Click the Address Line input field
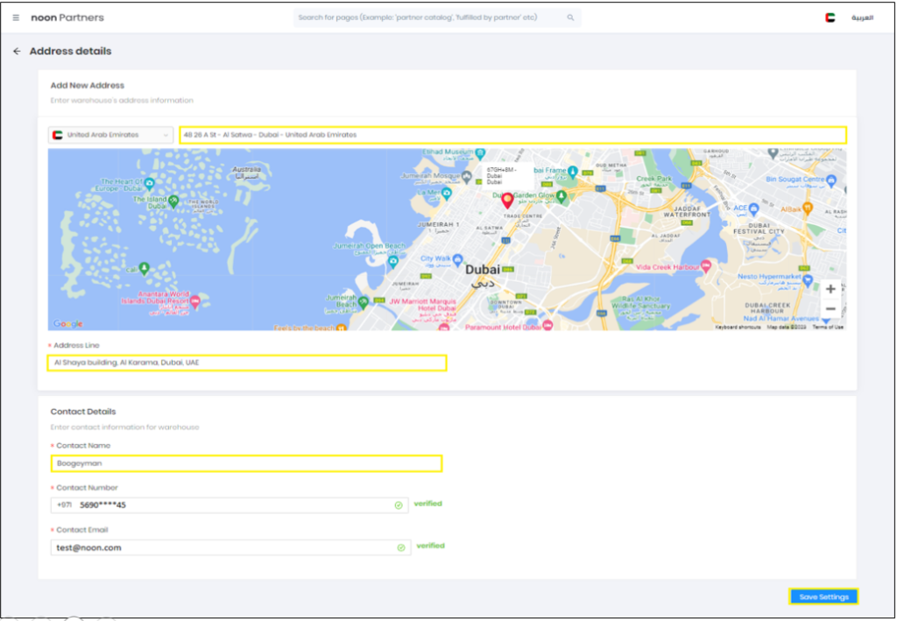 [246, 363]
